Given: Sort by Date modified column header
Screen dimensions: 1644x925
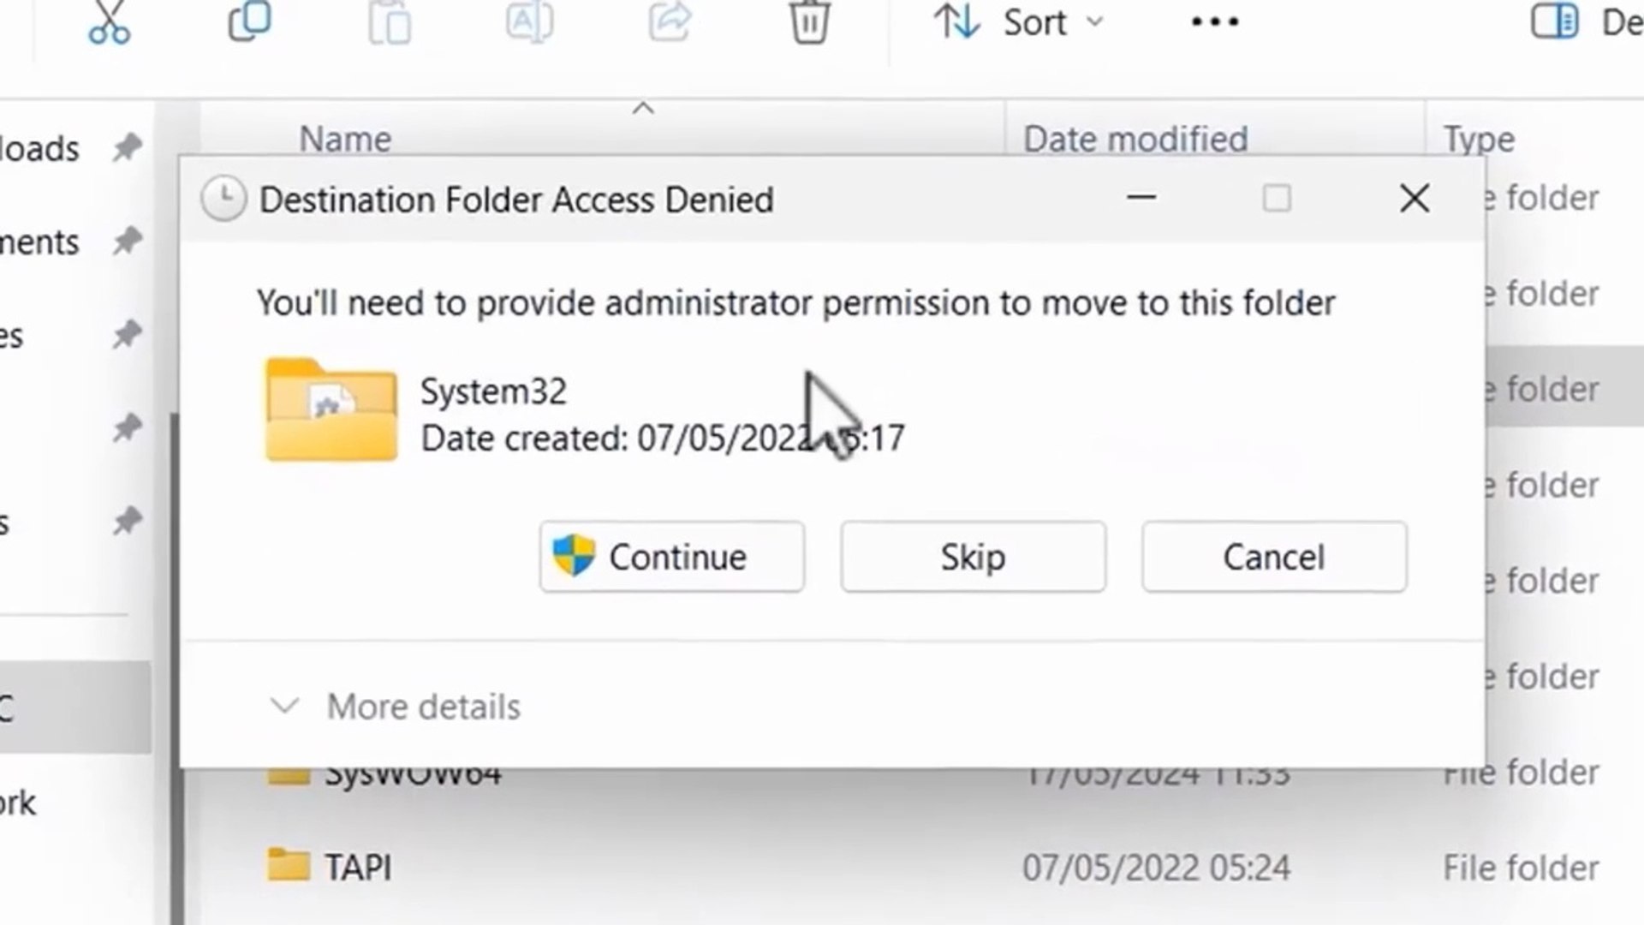Looking at the screenshot, I should point(1135,139).
